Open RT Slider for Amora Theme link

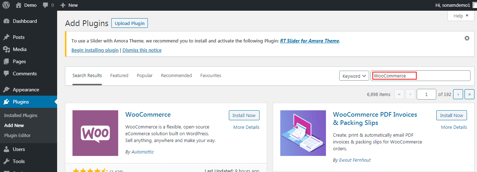click(310, 41)
